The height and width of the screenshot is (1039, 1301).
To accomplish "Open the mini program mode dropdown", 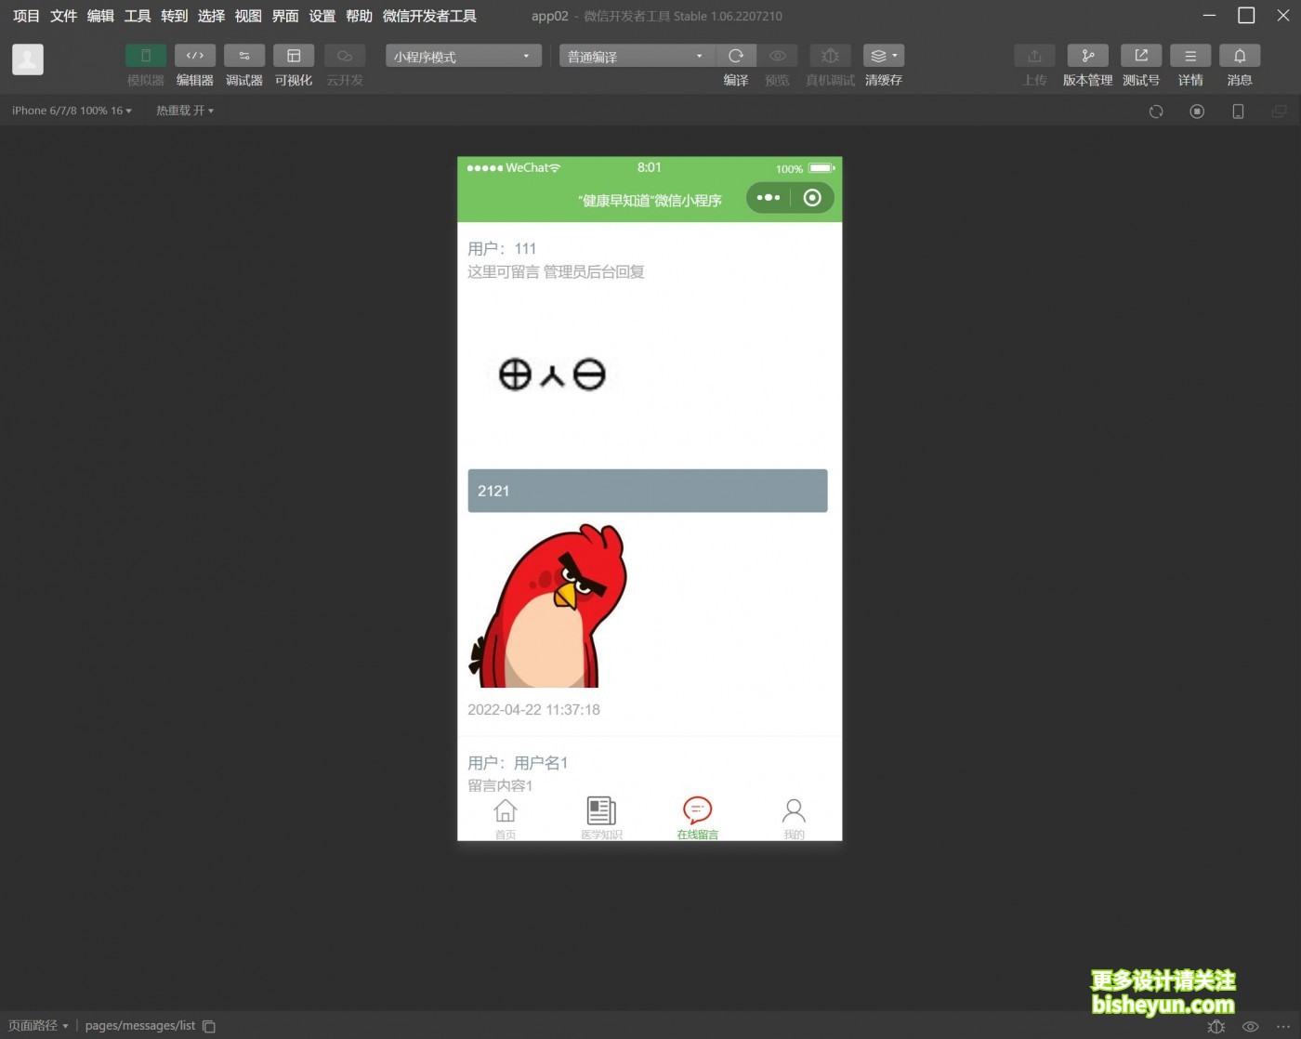I will click(x=464, y=56).
